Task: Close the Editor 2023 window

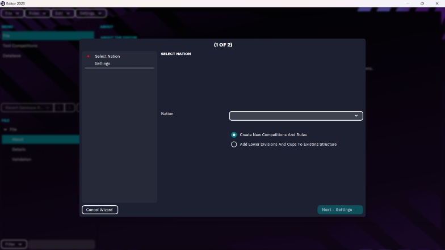Action: (437, 3)
